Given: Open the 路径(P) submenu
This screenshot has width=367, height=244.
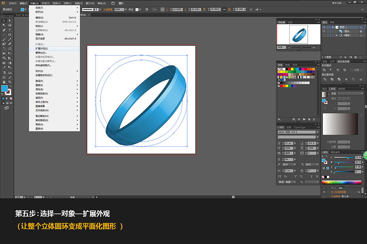Looking at the screenshot, I should pyautogui.click(x=54, y=81).
